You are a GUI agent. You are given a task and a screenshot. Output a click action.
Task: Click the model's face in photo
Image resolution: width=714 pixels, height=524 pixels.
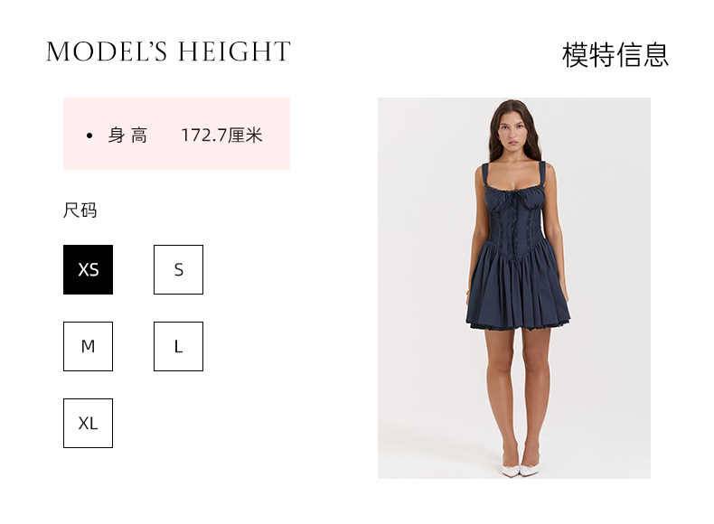(513, 130)
